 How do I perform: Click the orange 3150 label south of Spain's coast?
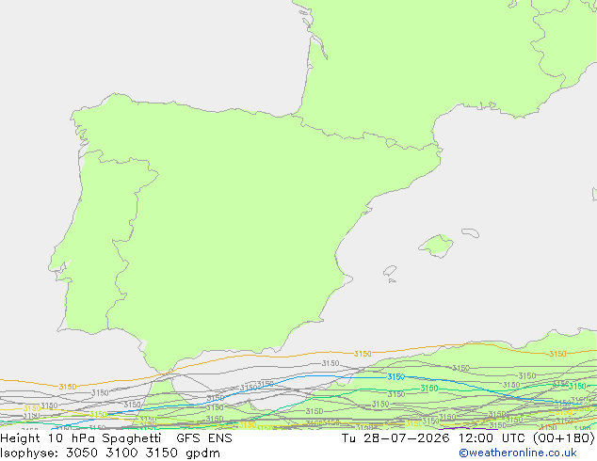pos(363,354)
